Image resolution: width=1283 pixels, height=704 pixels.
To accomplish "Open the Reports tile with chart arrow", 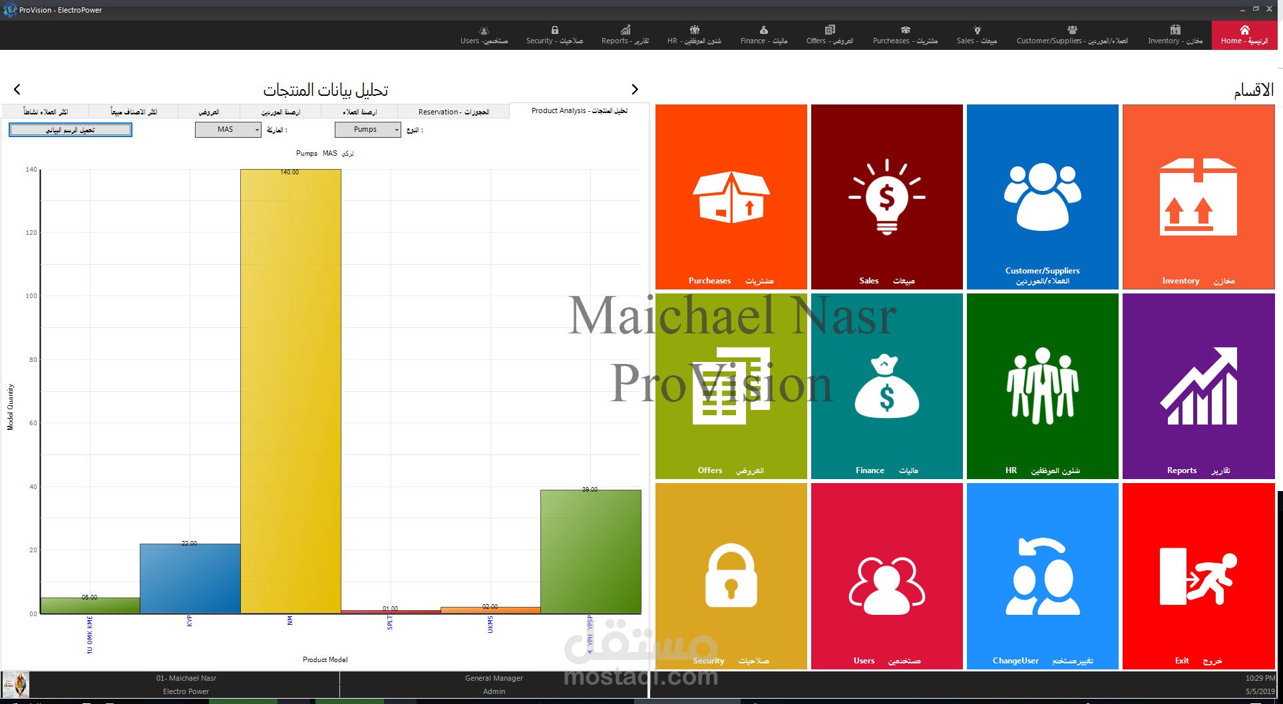I will pos(1198,386).
